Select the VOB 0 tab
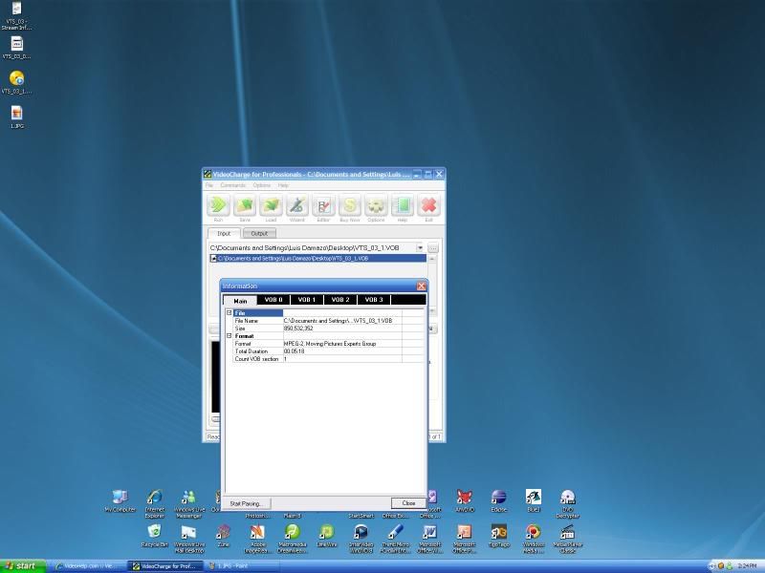The height and width of the screenshot is (573, 765). 273,300
